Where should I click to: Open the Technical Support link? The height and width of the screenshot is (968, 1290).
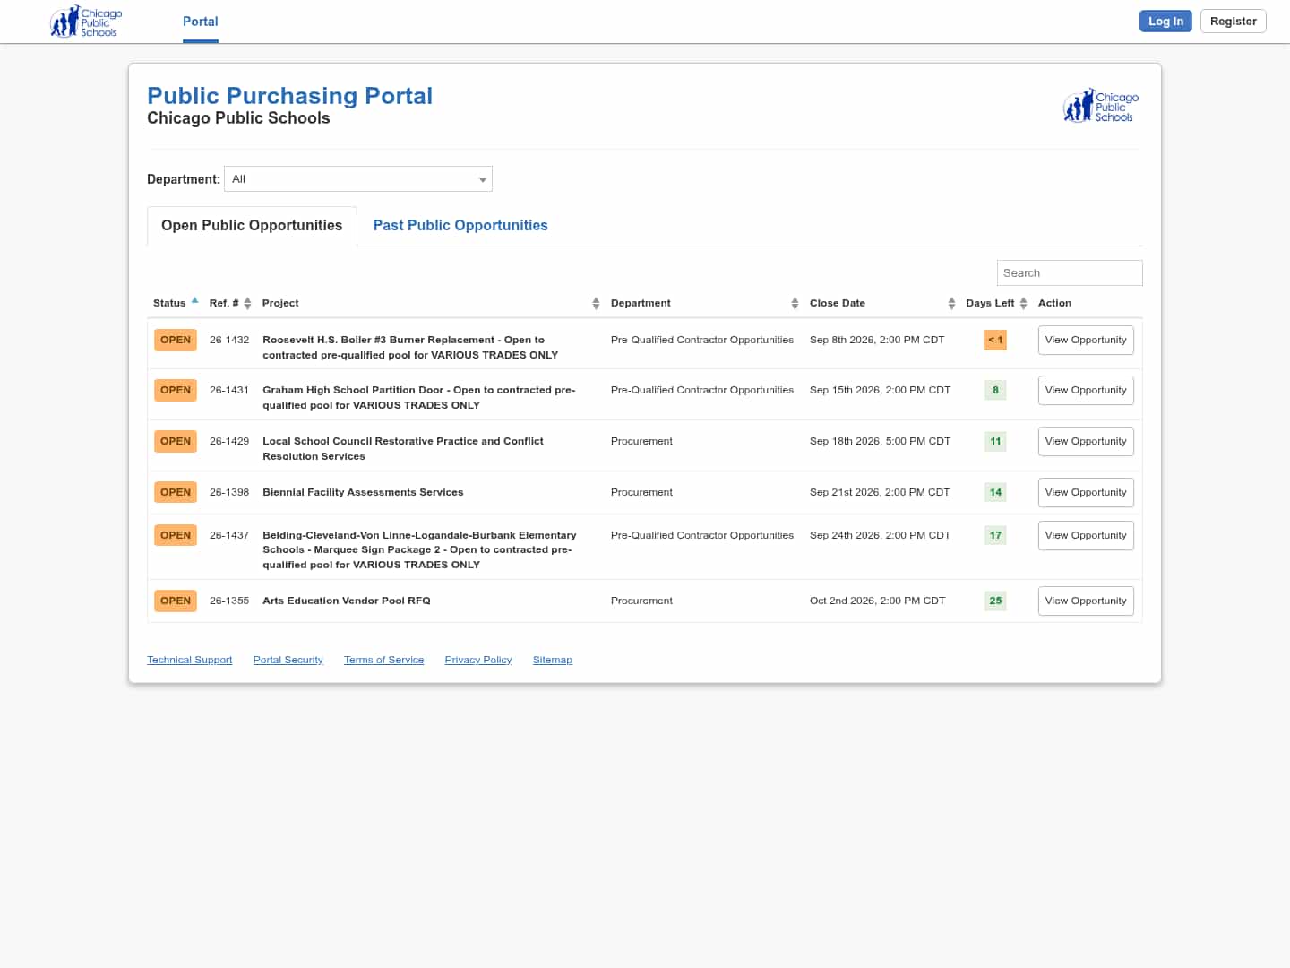click(189, 660)
